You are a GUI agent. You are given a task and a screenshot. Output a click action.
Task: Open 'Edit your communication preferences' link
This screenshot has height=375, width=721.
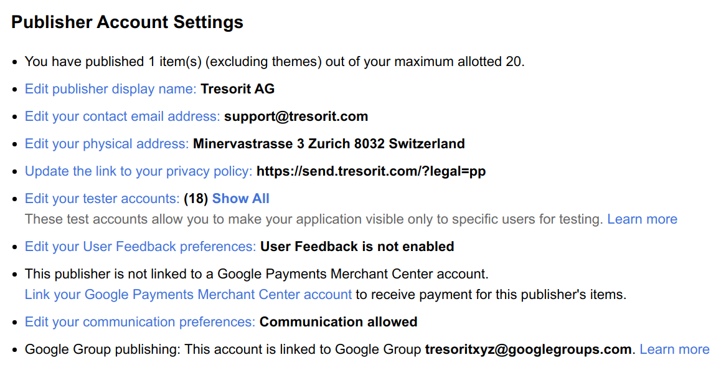139,322
